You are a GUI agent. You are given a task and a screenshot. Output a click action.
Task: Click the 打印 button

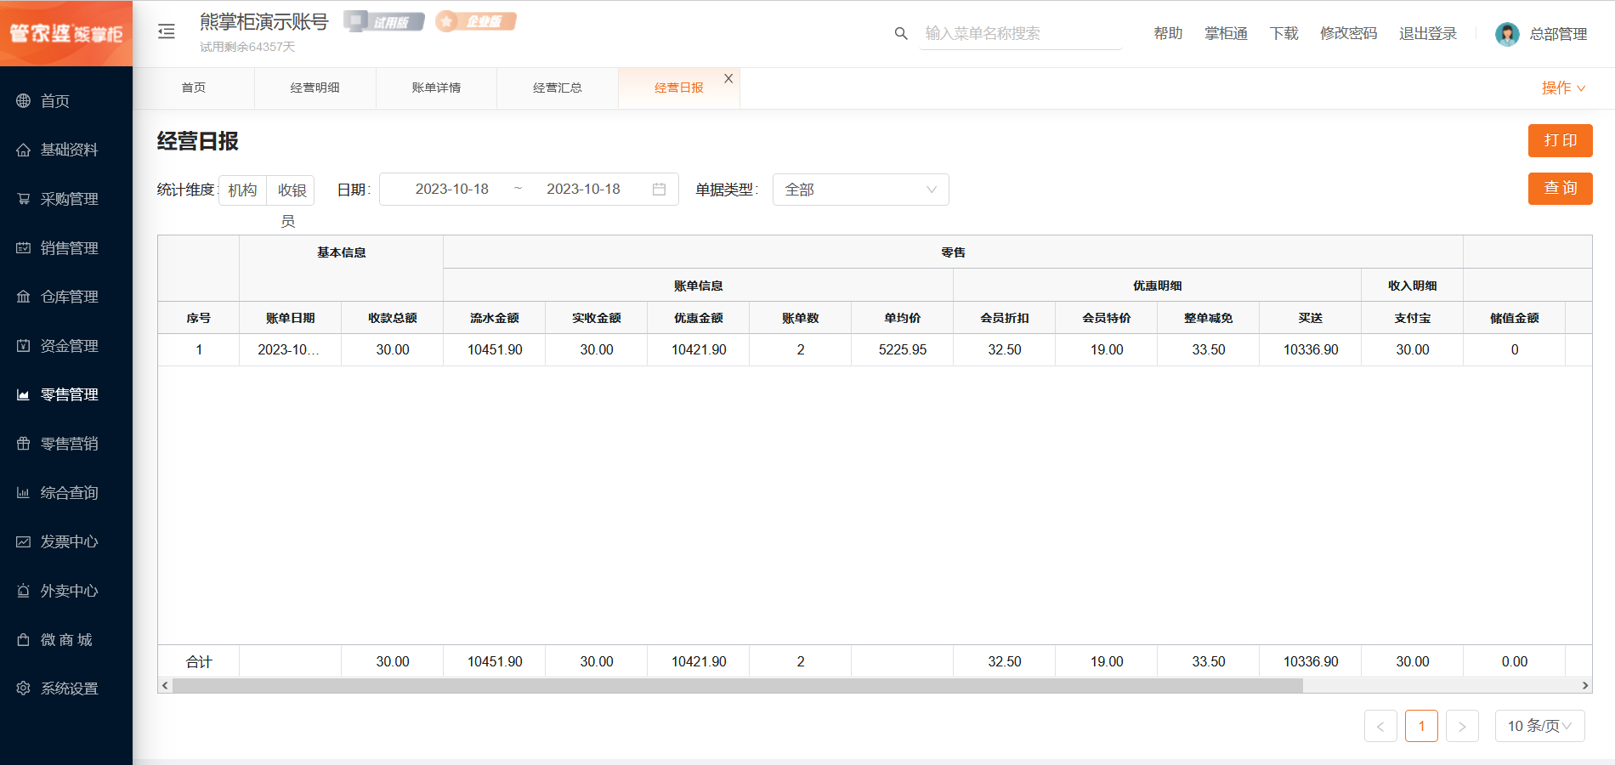[1561, 140]
